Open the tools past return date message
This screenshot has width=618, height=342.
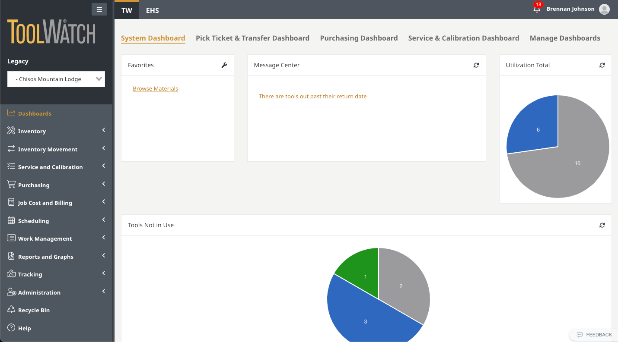coord(312,96)
